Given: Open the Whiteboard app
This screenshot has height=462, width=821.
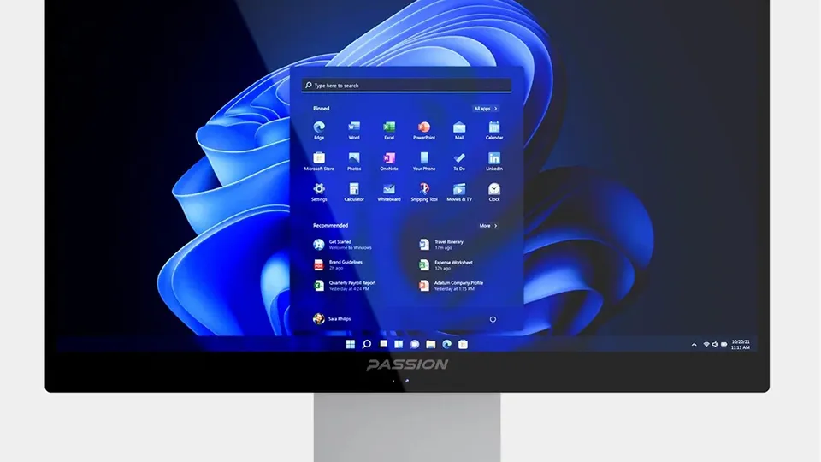Looking at the screenshot, I should click(389, 192).
